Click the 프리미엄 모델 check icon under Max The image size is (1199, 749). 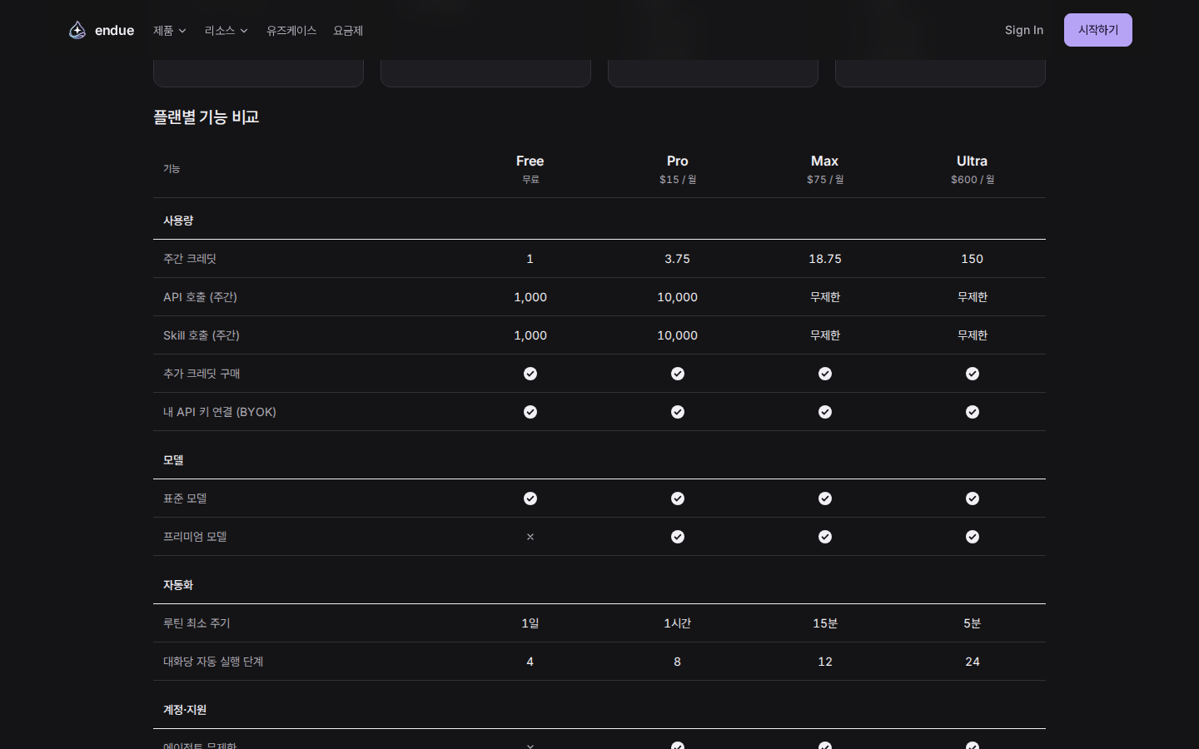pos(825,537)
